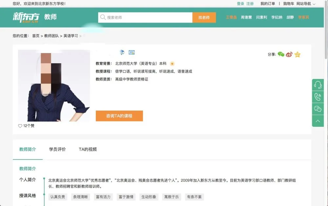
Task: Click the certificate badge icon
Action: [x=132, y=52]
